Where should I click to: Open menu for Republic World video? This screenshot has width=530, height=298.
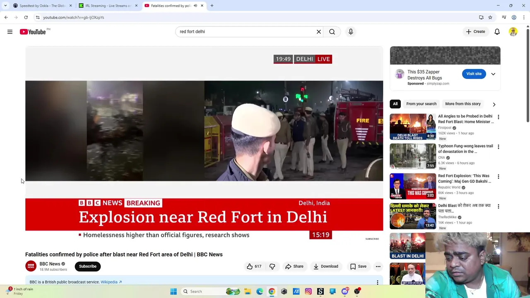click(498, 177)
